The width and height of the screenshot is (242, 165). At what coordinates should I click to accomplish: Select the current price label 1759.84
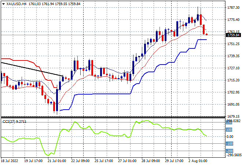coord(233,35)
